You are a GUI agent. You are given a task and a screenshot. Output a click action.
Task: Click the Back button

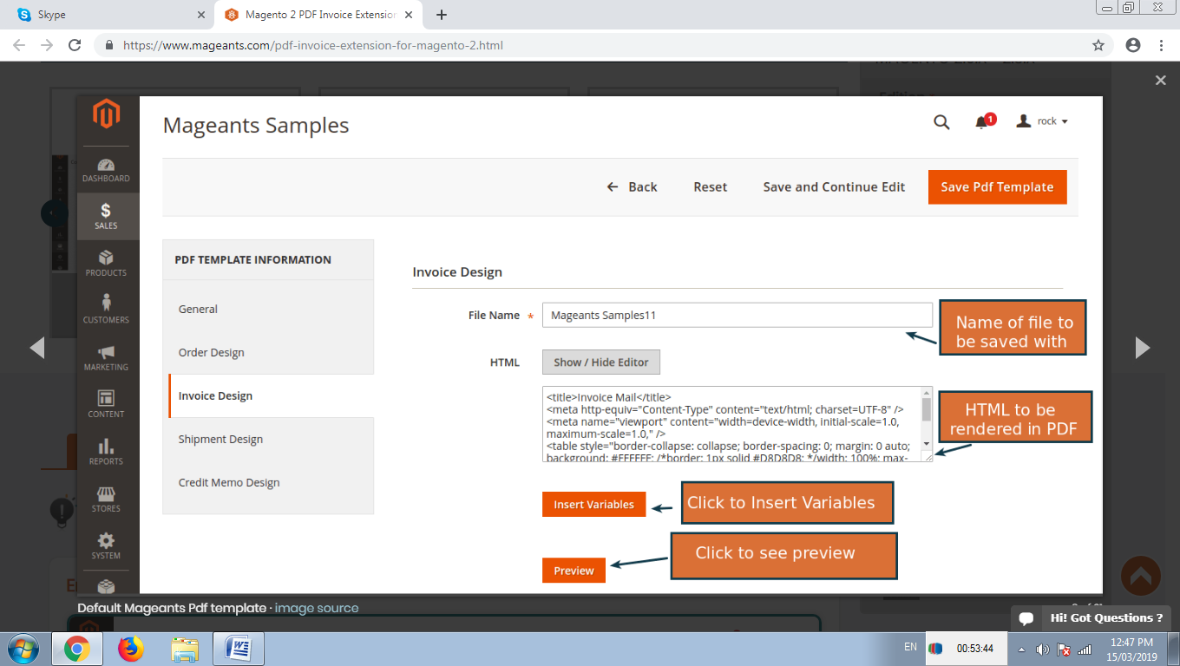(x=632, y=187)
